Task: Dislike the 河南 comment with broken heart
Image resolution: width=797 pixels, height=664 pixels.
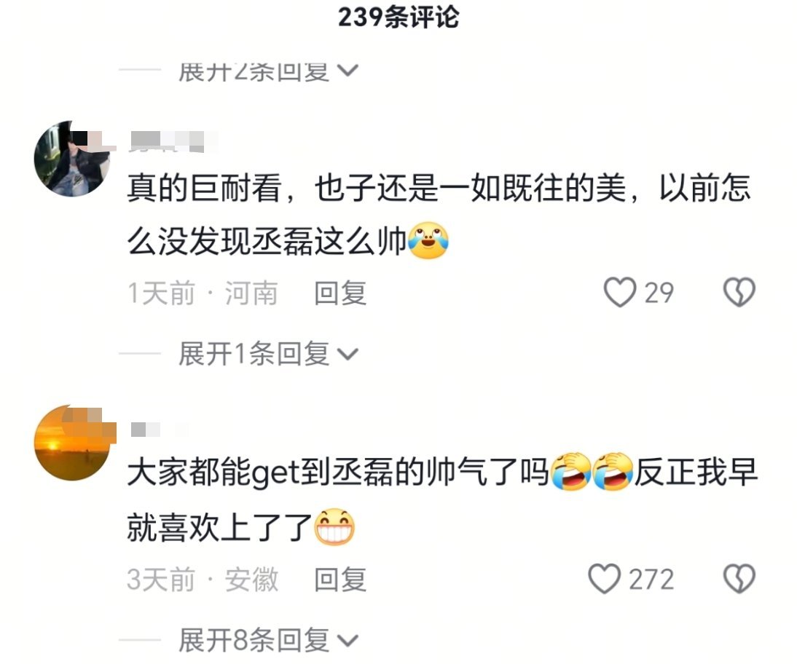Action: pyautogui.click(x=739, y=293)
